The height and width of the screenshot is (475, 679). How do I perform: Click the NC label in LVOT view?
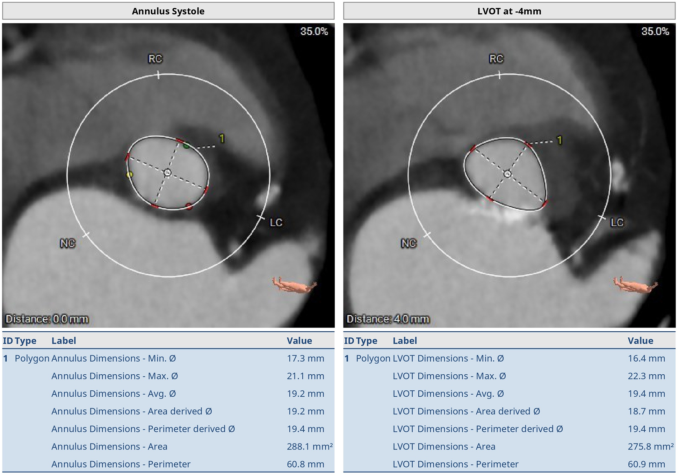pos(408,243)
